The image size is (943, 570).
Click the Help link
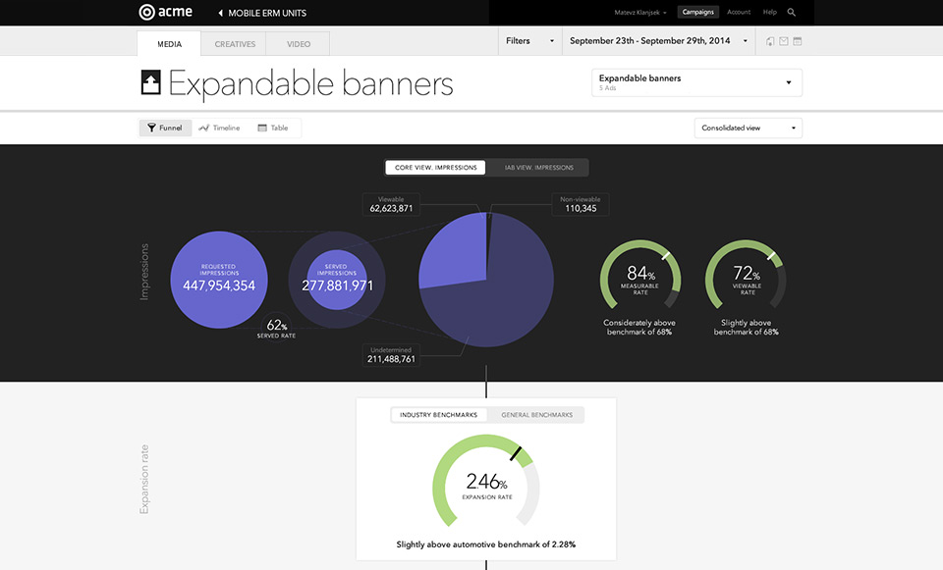tap(770, 12)
